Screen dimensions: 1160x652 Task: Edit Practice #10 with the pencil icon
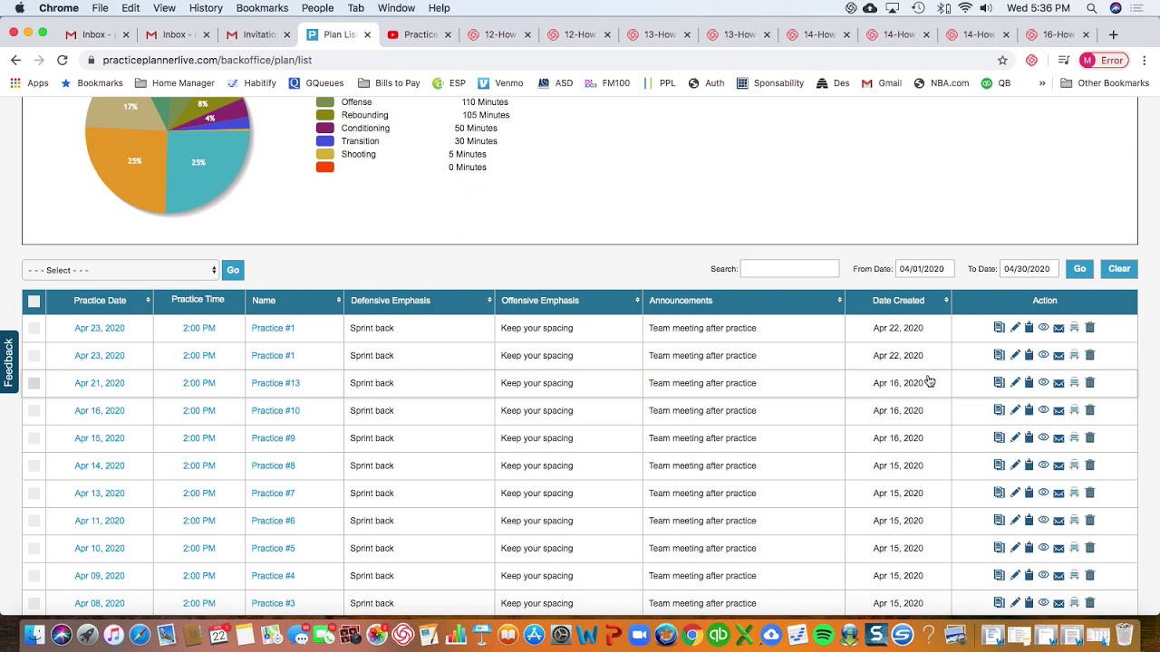coord(1015,410)
